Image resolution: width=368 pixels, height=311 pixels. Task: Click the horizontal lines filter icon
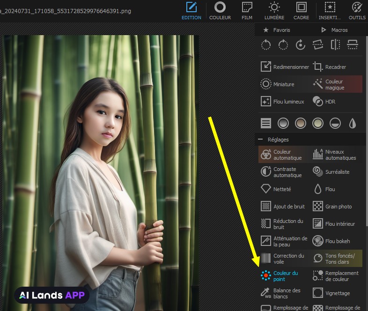click(x=266, y=123)
